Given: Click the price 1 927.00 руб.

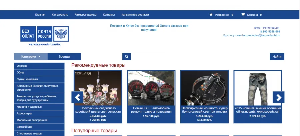Looking at the screenshot, I should click(x=151, y=116).
